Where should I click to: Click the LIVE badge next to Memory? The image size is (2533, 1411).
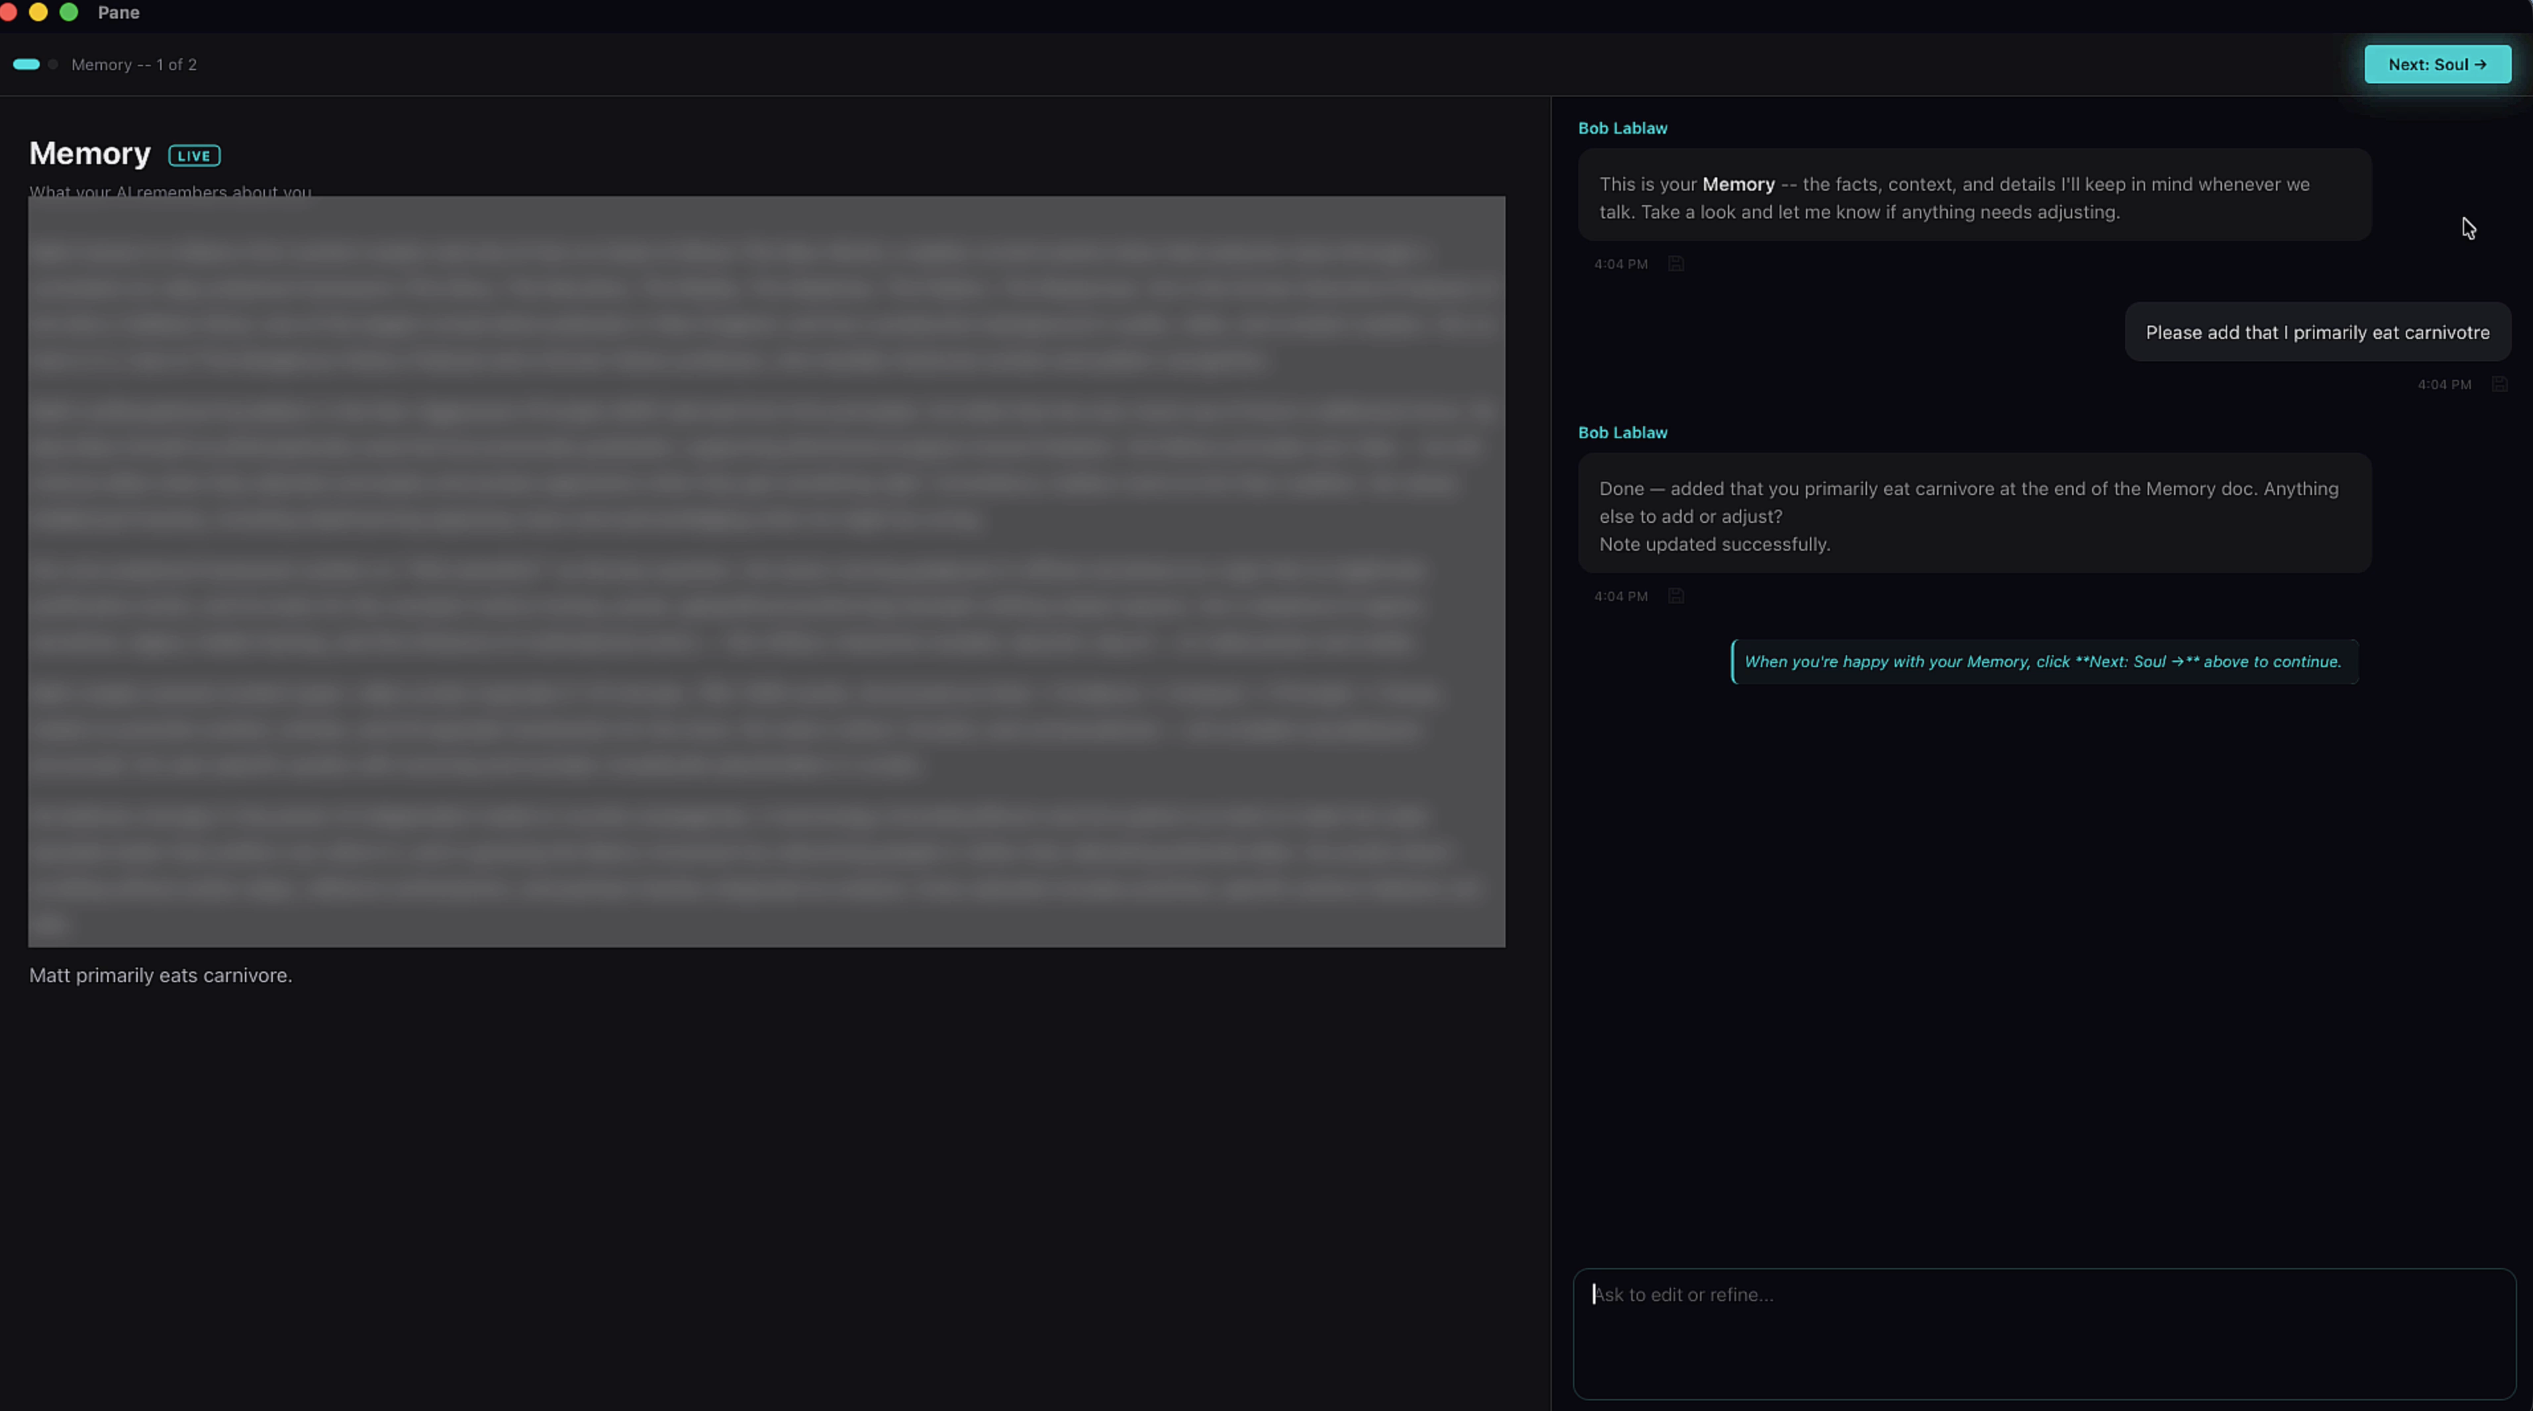click(194, 156)
